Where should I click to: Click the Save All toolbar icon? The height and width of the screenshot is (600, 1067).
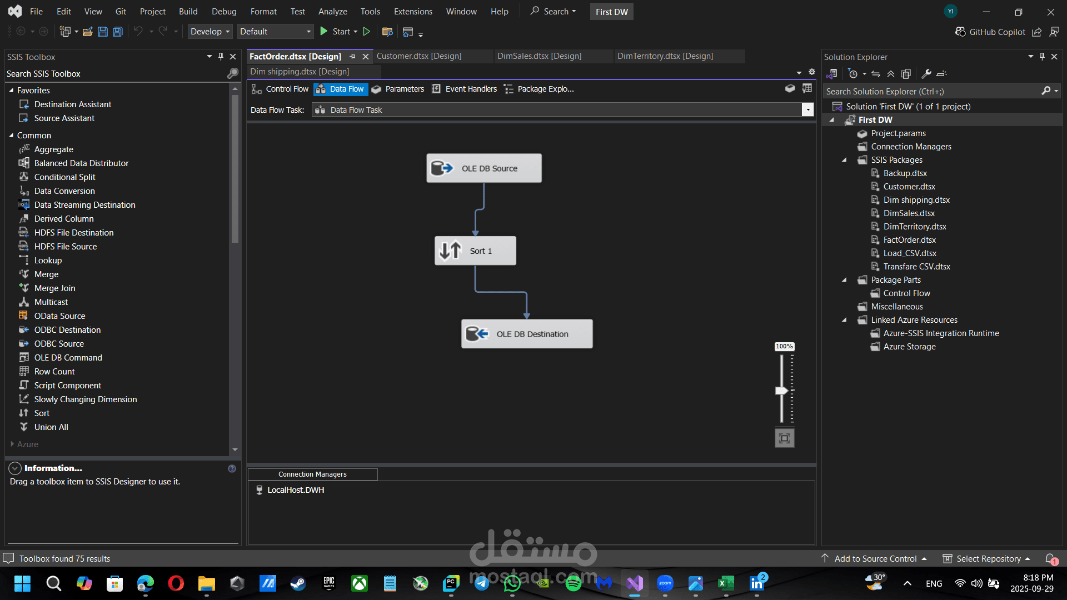[117, 32]
